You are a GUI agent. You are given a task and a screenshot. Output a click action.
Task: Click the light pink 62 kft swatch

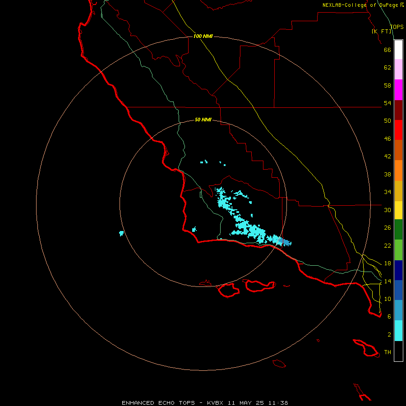click(x=398, y=69)
